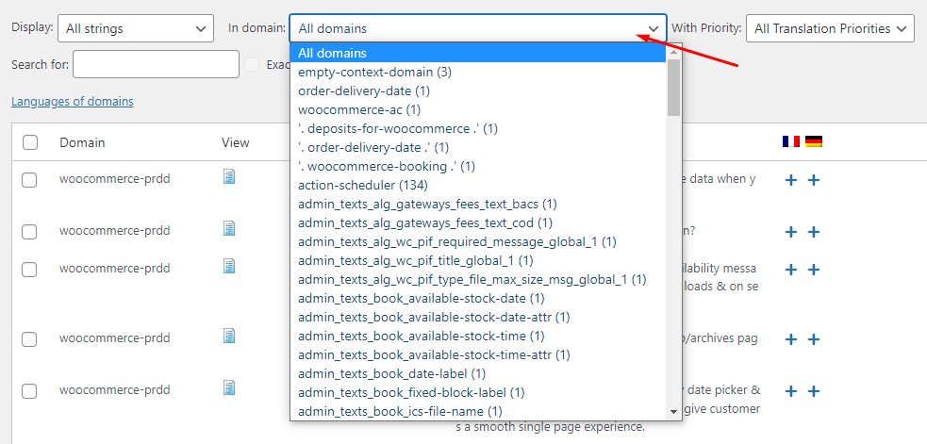Open the Languages of domains link
This screenshot has height=444, width=927.
[73, 102]
